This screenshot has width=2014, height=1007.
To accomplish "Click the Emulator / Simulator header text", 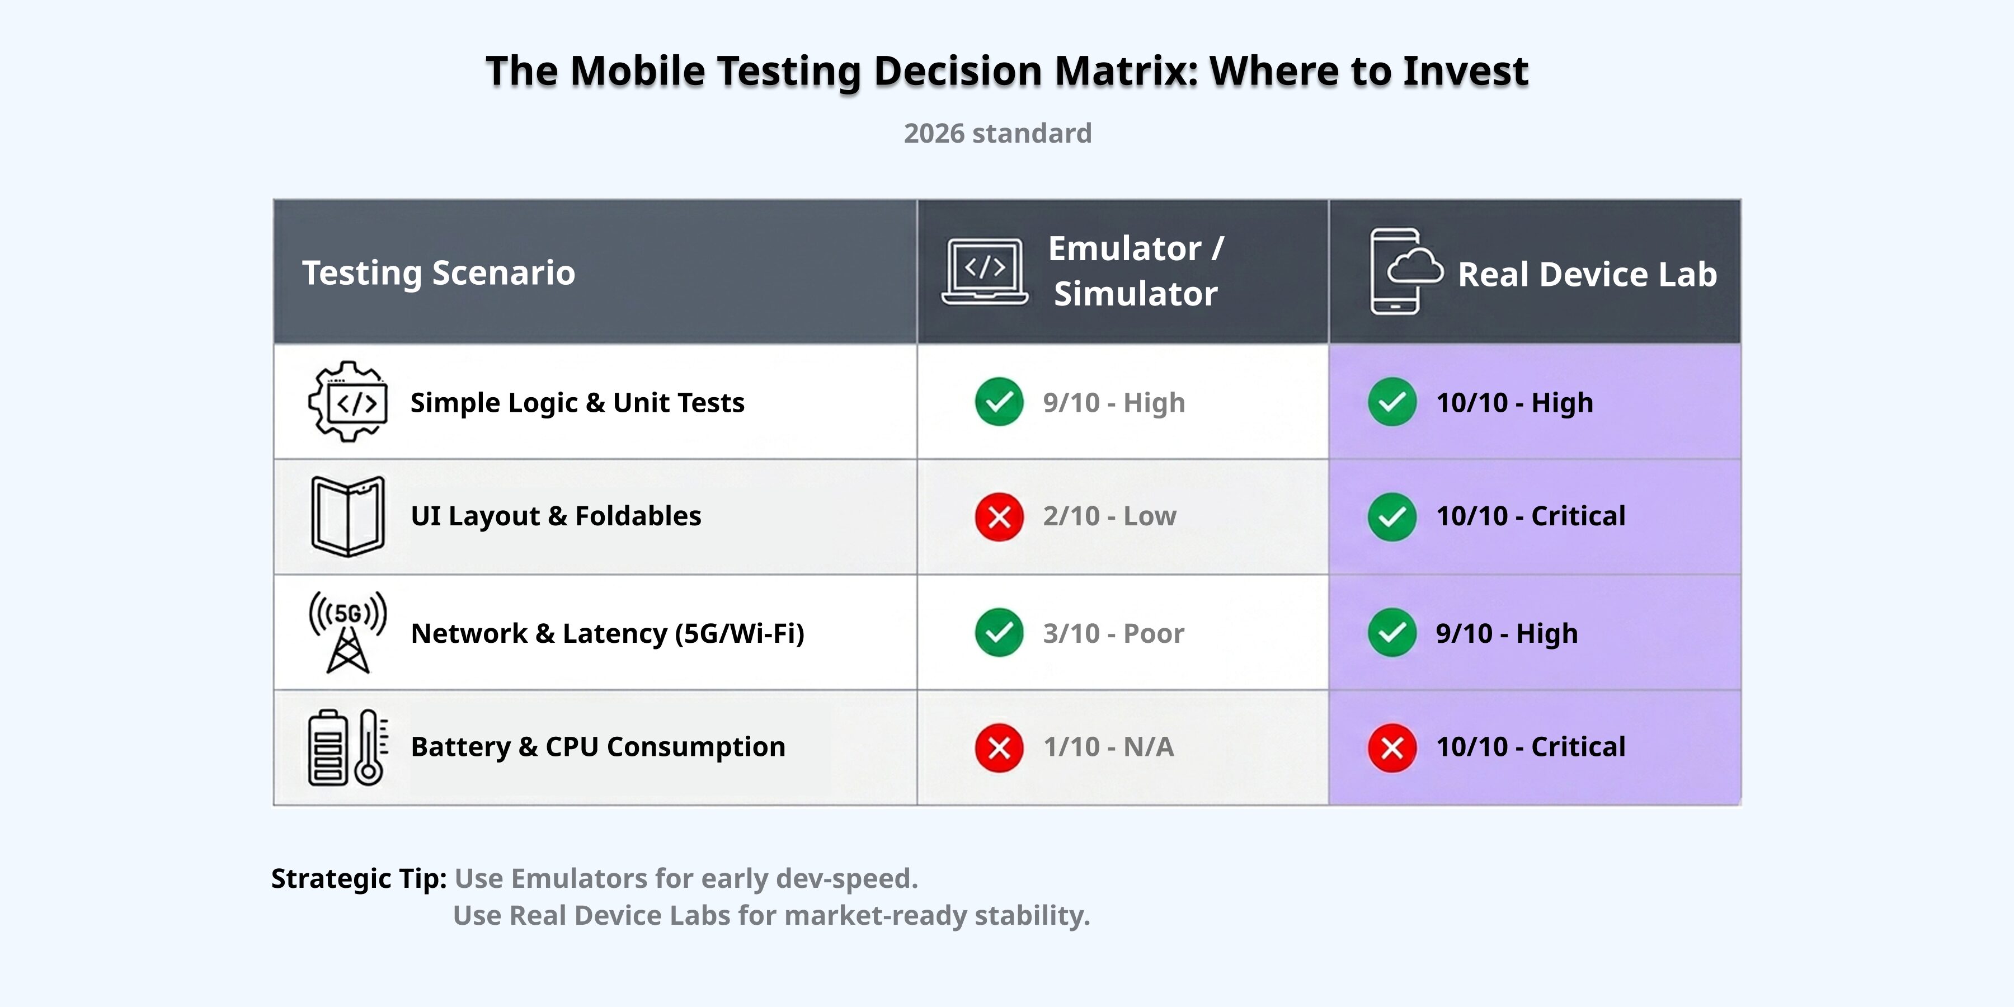I will point(1136,271).
